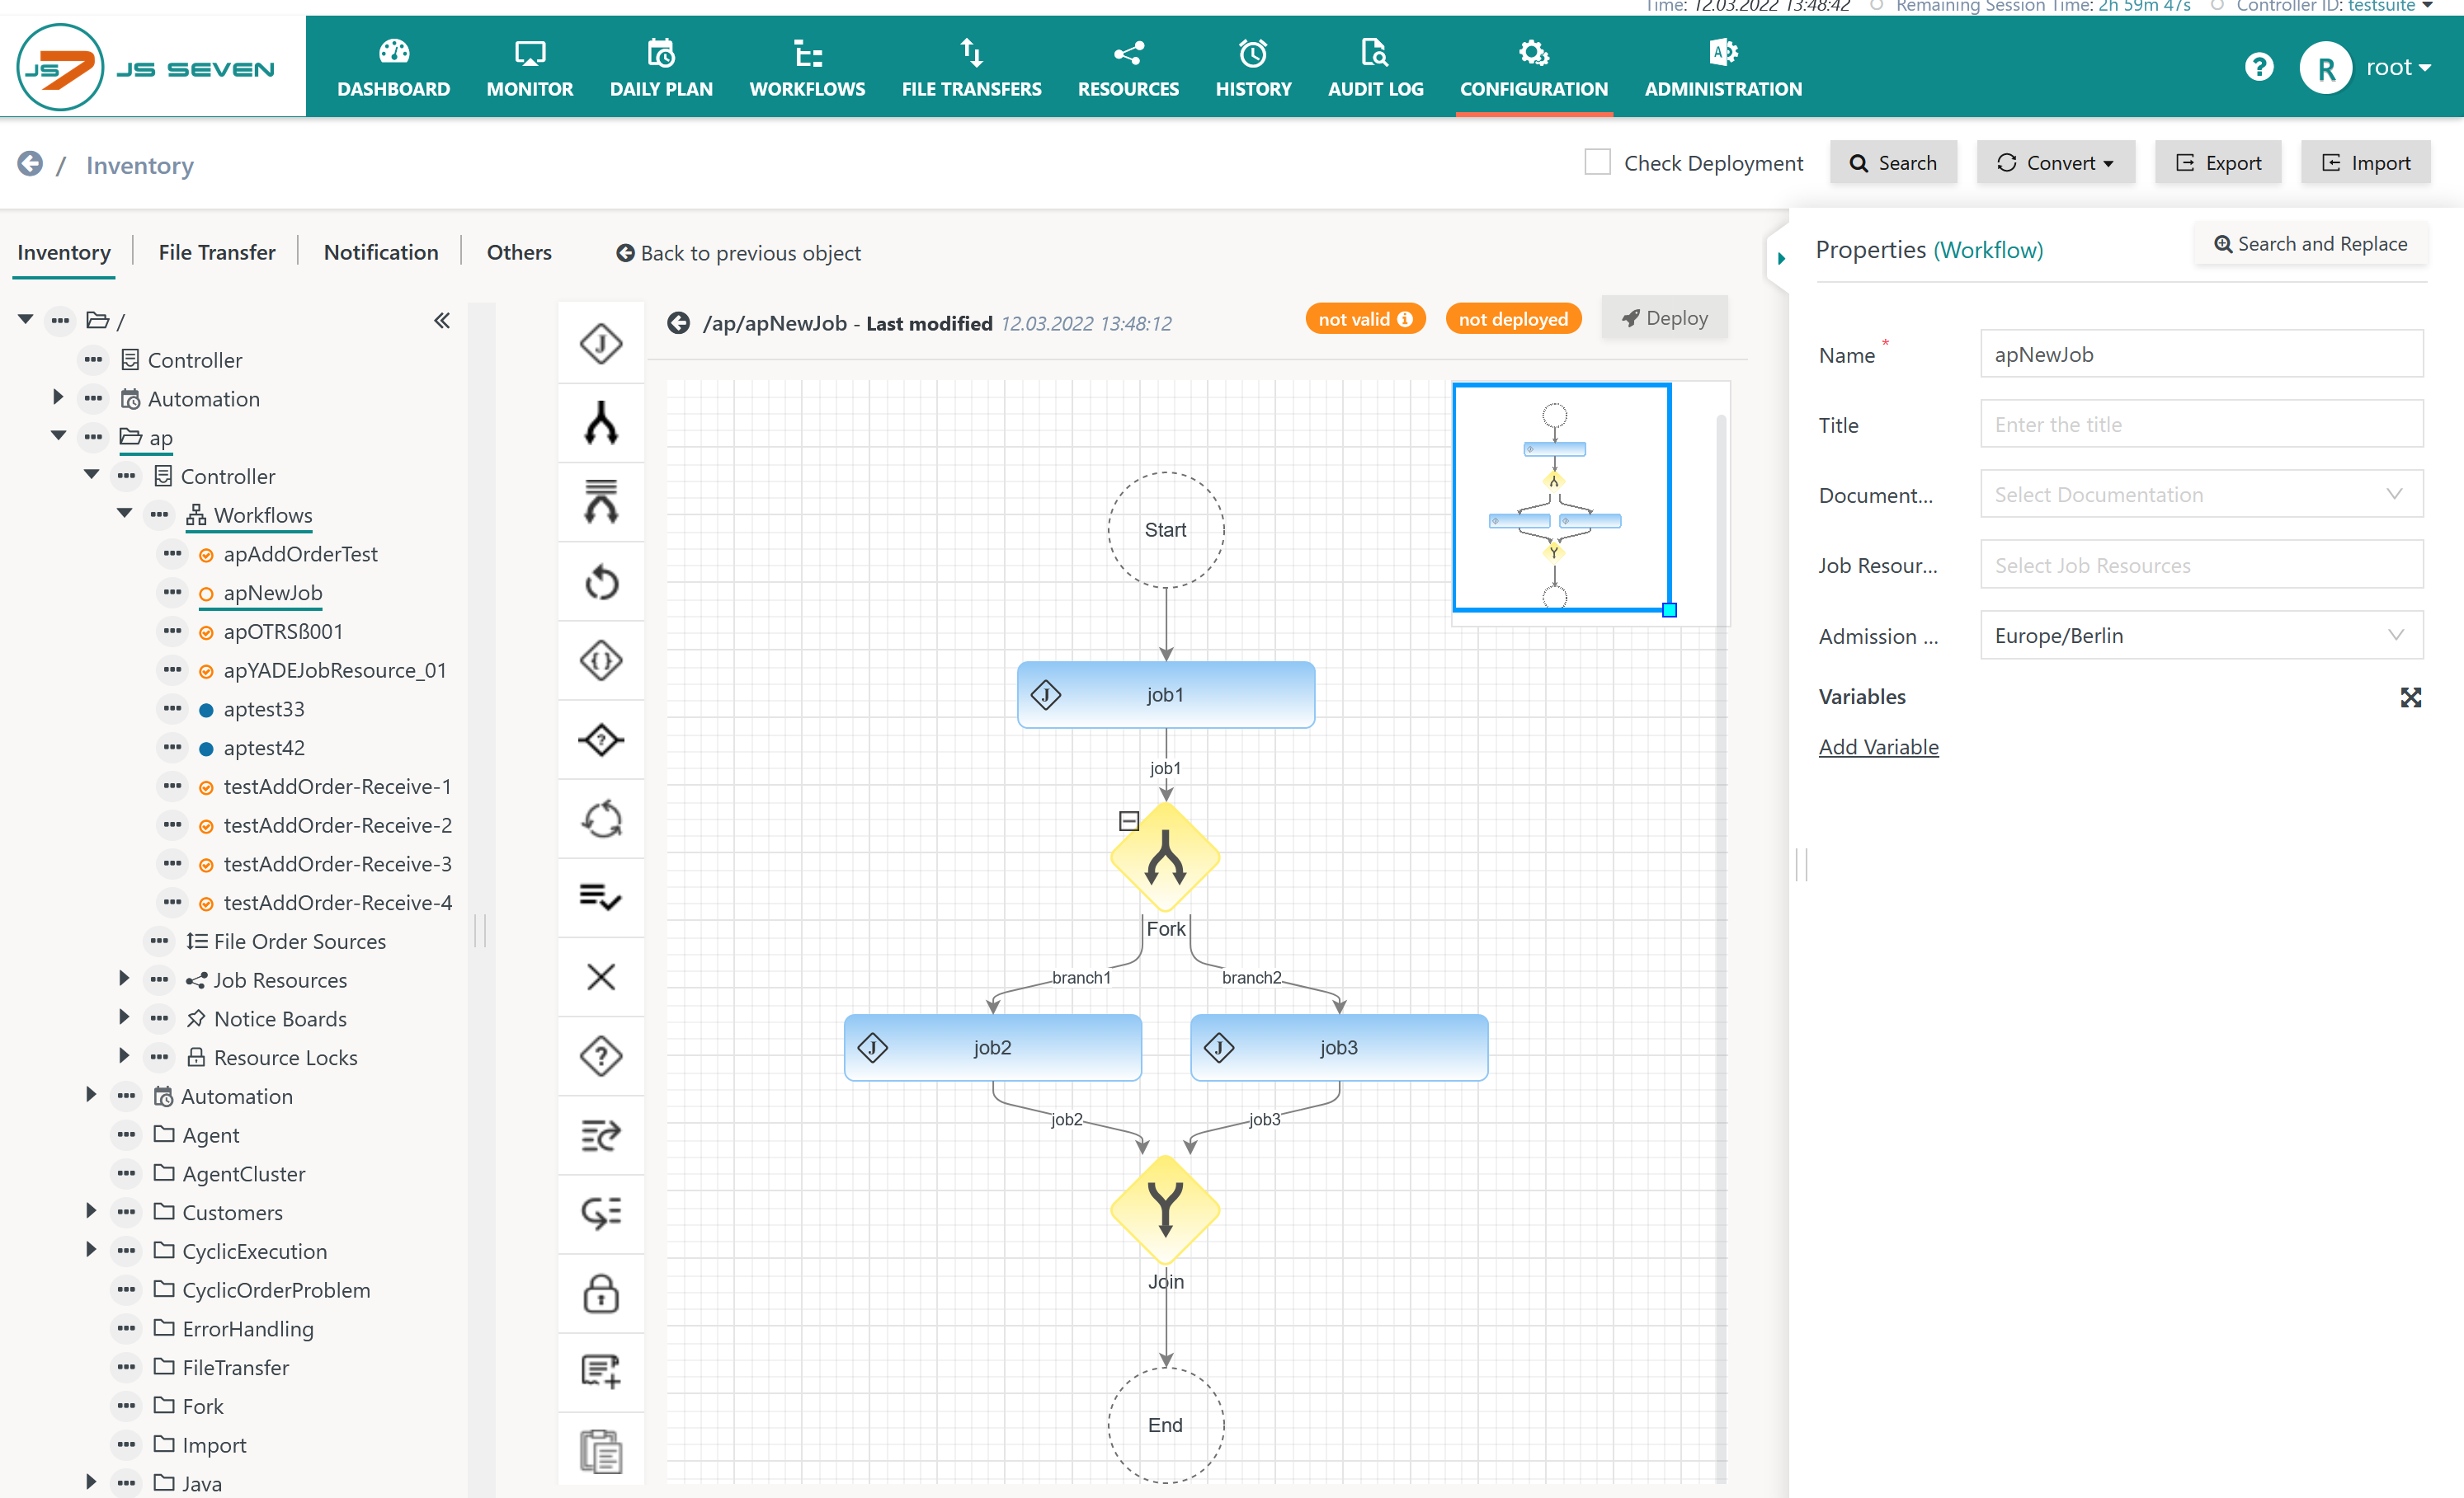Collapse the ap folder
The width and height of the screenshot is (2464, 1498).
point(58,435)
